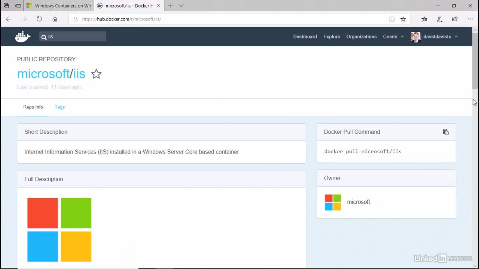Click the site padlock security icon
This screenshot has width=479, height=269.
75,19
